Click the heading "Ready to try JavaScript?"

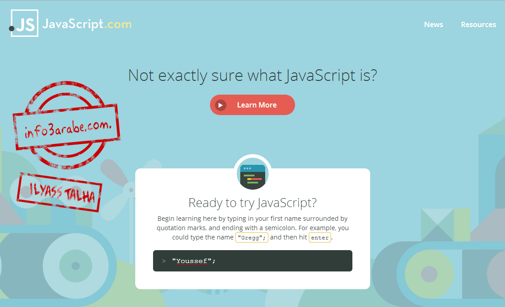point(253,203)
